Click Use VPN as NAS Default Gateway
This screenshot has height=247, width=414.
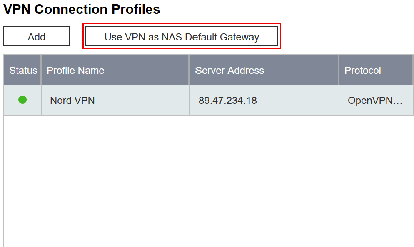coord(182,37)
